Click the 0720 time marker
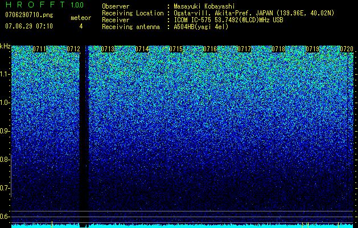 [x=347, y=49]
